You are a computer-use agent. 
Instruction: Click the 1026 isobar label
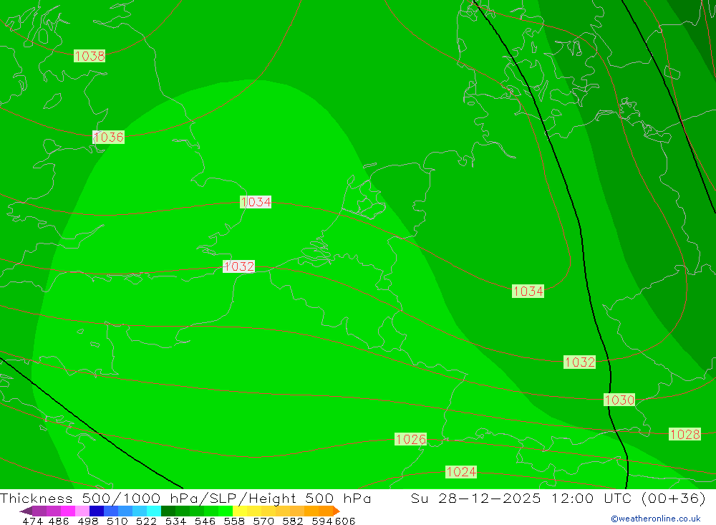coord(411,440)
